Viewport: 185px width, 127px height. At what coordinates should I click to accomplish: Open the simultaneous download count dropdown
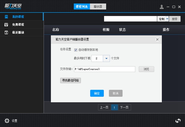point(106,58)
